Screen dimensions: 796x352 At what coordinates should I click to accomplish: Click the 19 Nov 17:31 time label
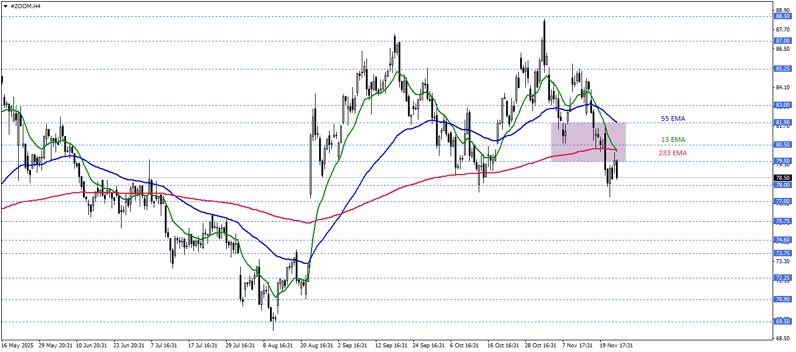point(615,346)
